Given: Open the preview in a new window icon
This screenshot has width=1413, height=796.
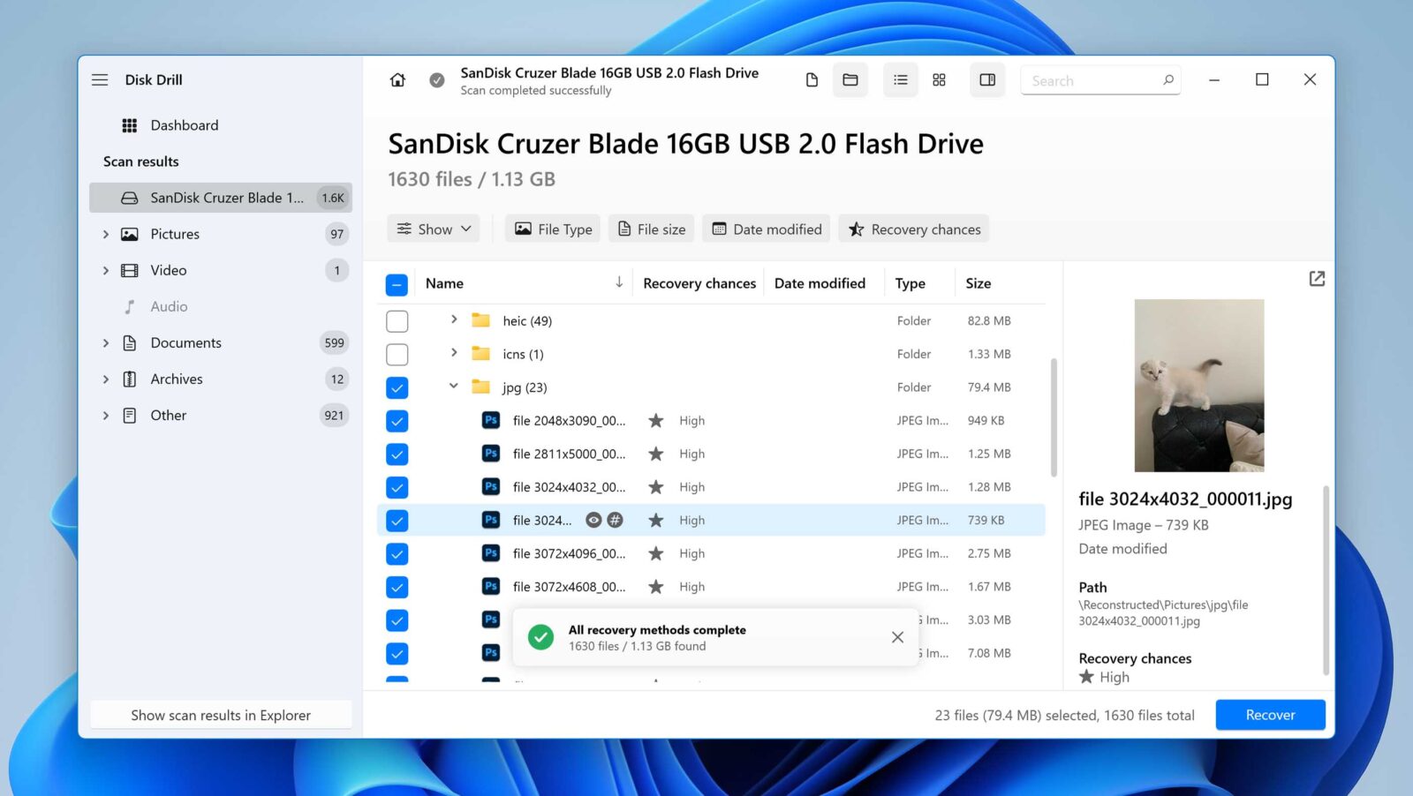Looking at the screenshot, I should coord(1317,278).
